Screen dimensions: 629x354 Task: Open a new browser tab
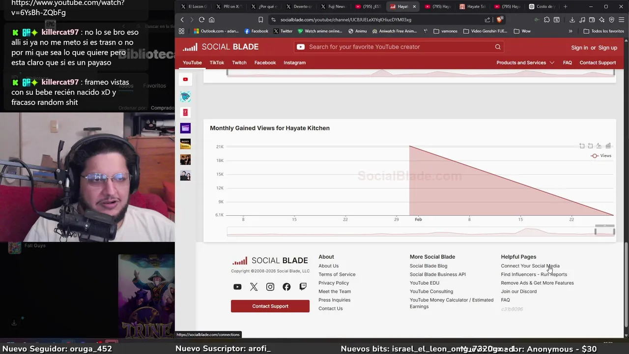click(x=565, y=6)
